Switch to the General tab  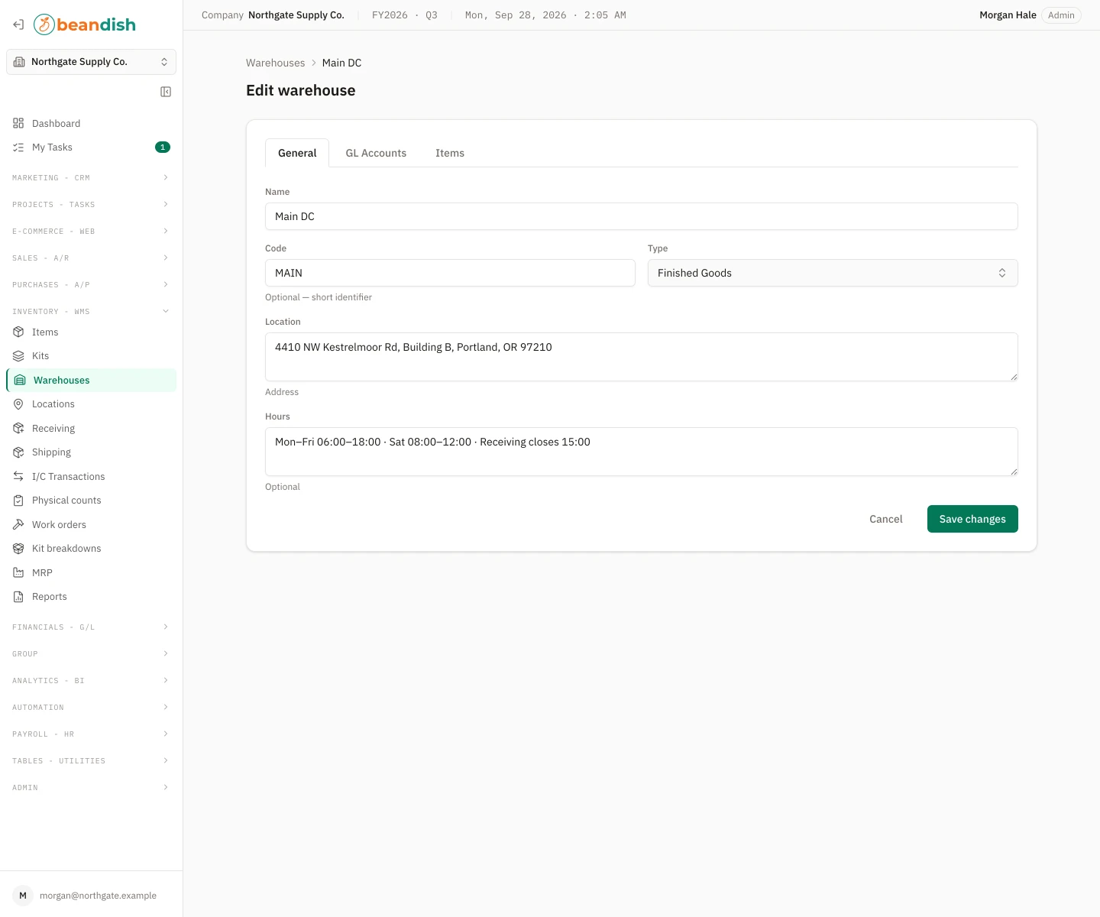297,153
